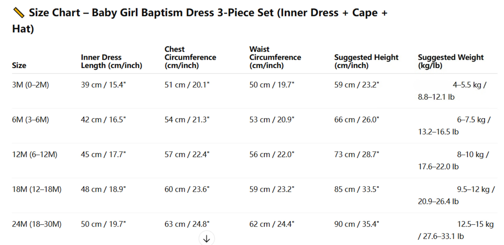This screenshot has width=504, height=245.
Task: Click the Suggested Weight column header
Action: click(x=450, y=61)
